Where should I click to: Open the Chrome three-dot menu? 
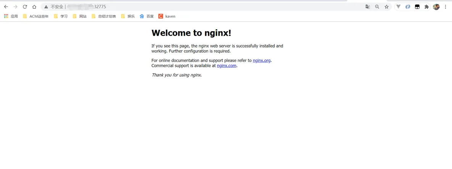446,7
